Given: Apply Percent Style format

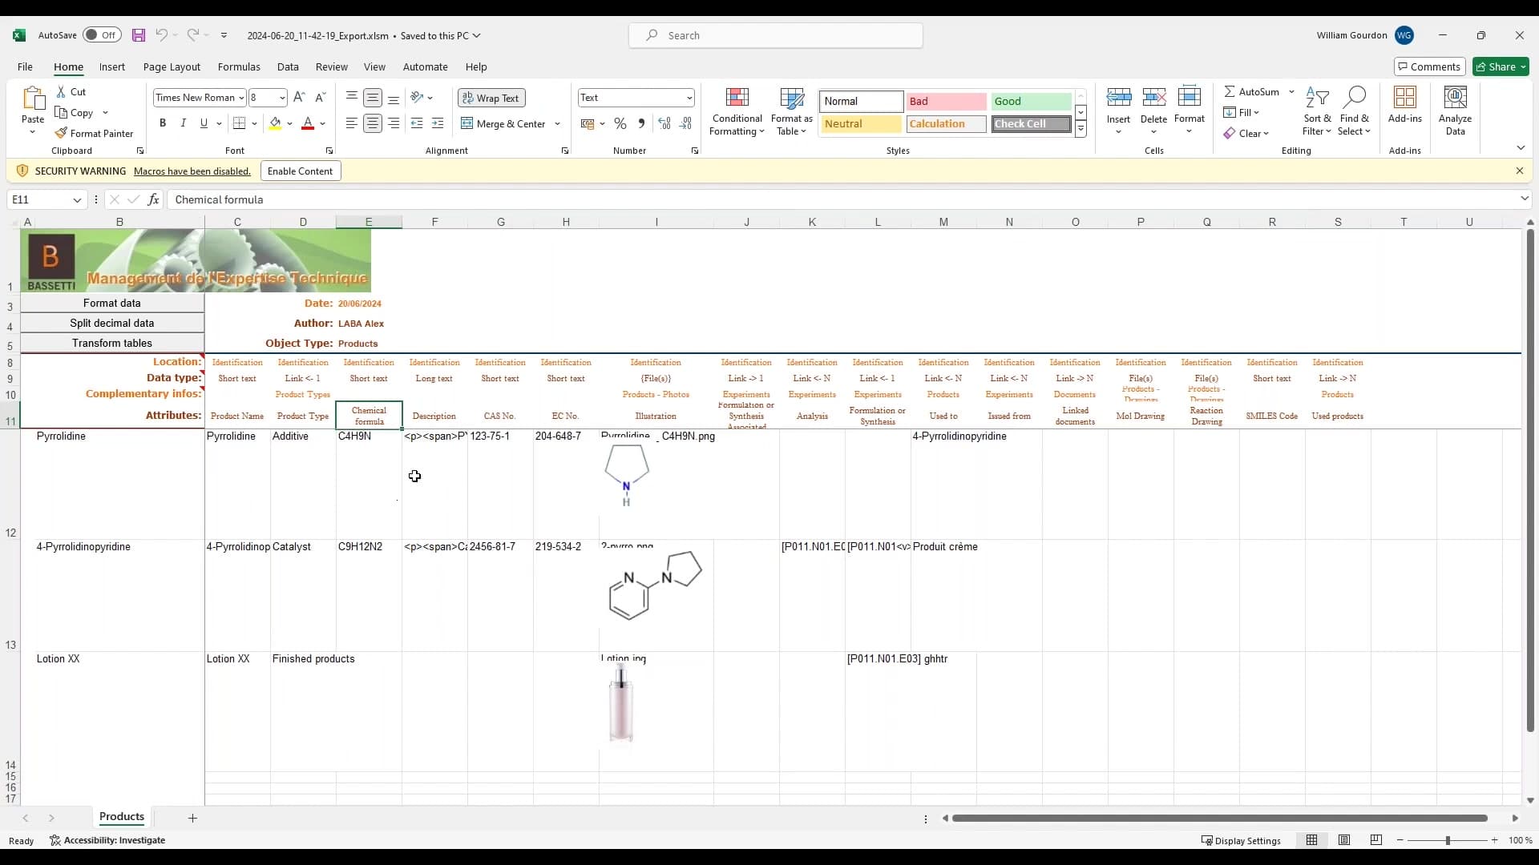Looking at the screenshot, I should click(x=620, y=123).
